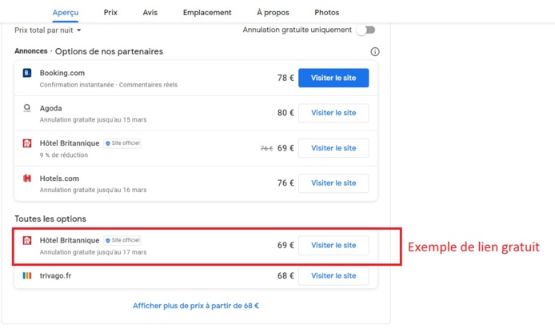The image size is (555, 329).
Task: Click the 'Toutes les options' heading
Action: point(50,219)
